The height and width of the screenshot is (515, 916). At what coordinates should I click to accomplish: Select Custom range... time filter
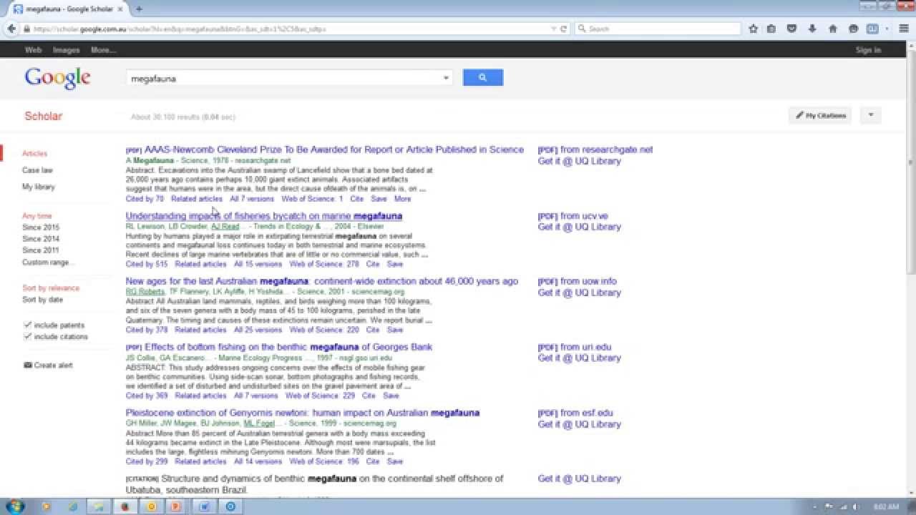[x=47, y=263]
